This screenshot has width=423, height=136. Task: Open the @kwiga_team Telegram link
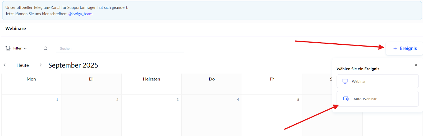80,14
